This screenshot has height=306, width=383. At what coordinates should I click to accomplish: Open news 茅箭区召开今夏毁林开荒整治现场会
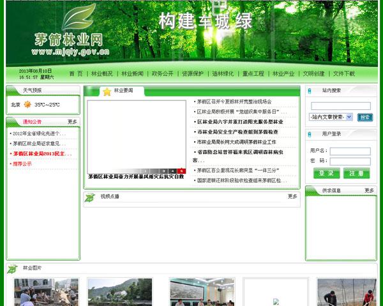(234, 102)
